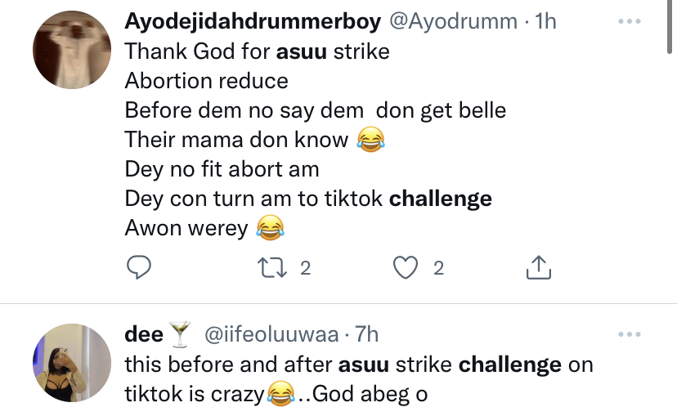Click the 1h timestamp on first tweet

545,21
